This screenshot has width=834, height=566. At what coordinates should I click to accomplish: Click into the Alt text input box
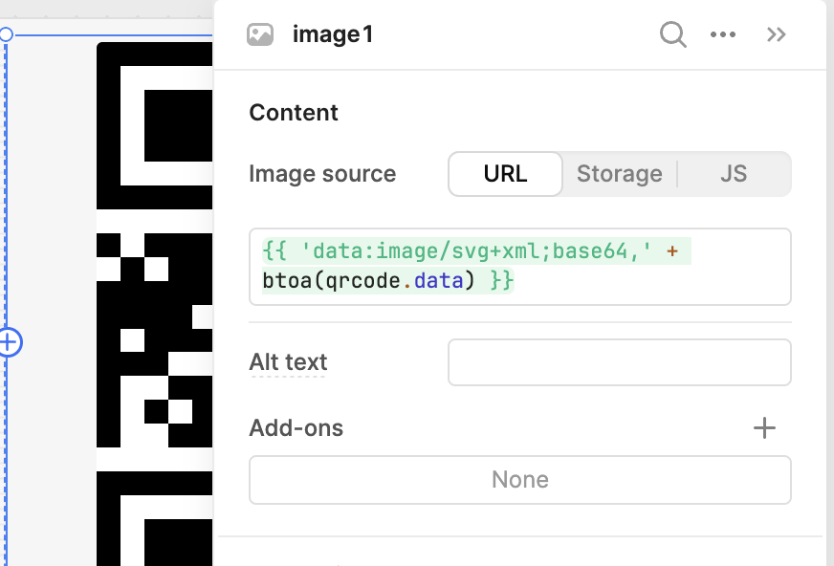click(x=619, y=362)
